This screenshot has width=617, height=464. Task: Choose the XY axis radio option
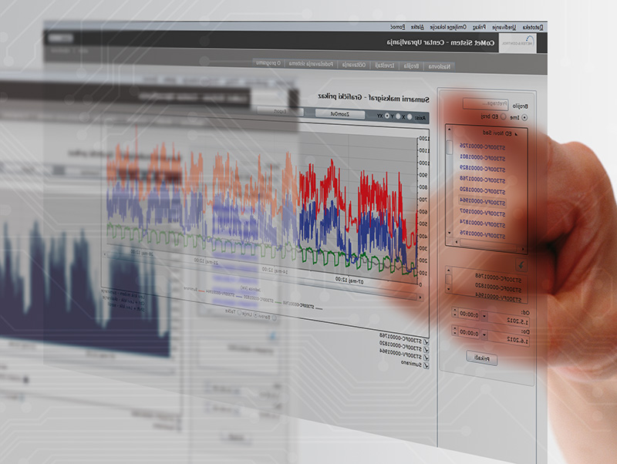(x=387, y=116)
